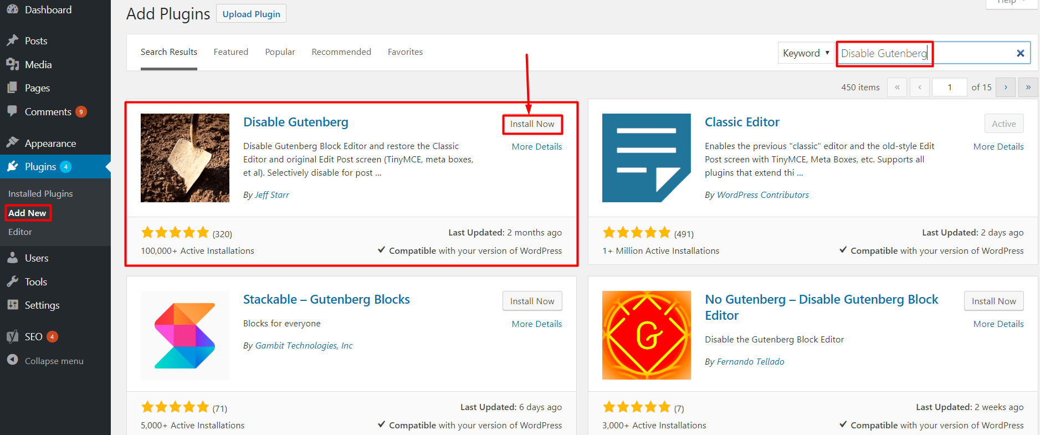
Task: Open author Fernando Tellado link
Action: click(751, 361)
